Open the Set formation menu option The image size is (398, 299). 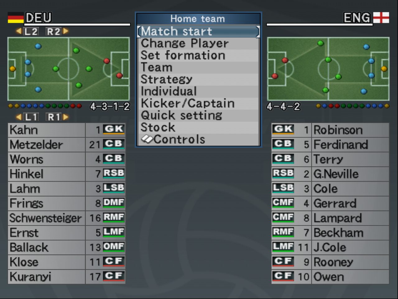click(183, 55)
